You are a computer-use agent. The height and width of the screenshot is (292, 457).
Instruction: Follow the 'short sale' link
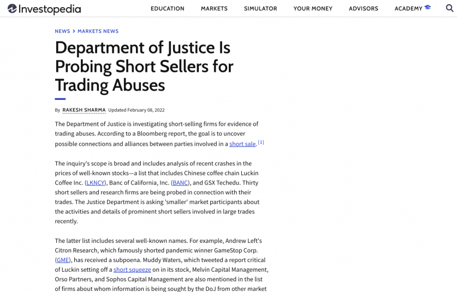coord(242,144)
